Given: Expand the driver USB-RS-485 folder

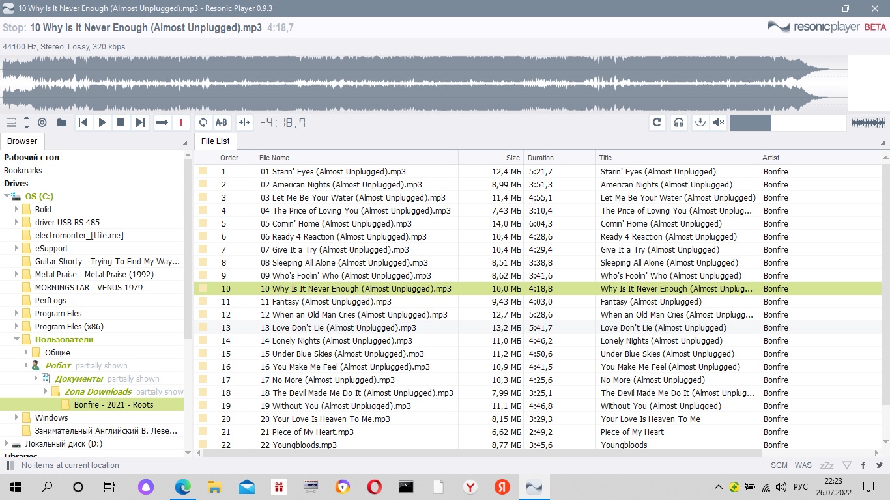Looking at the screenshot, I should (x=17, y=222).
